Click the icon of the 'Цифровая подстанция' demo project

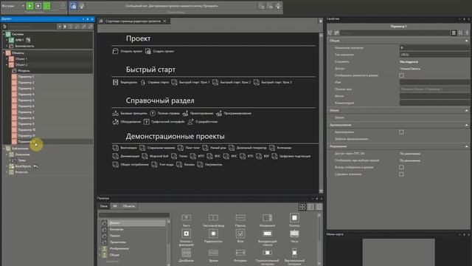coord(274,156)
